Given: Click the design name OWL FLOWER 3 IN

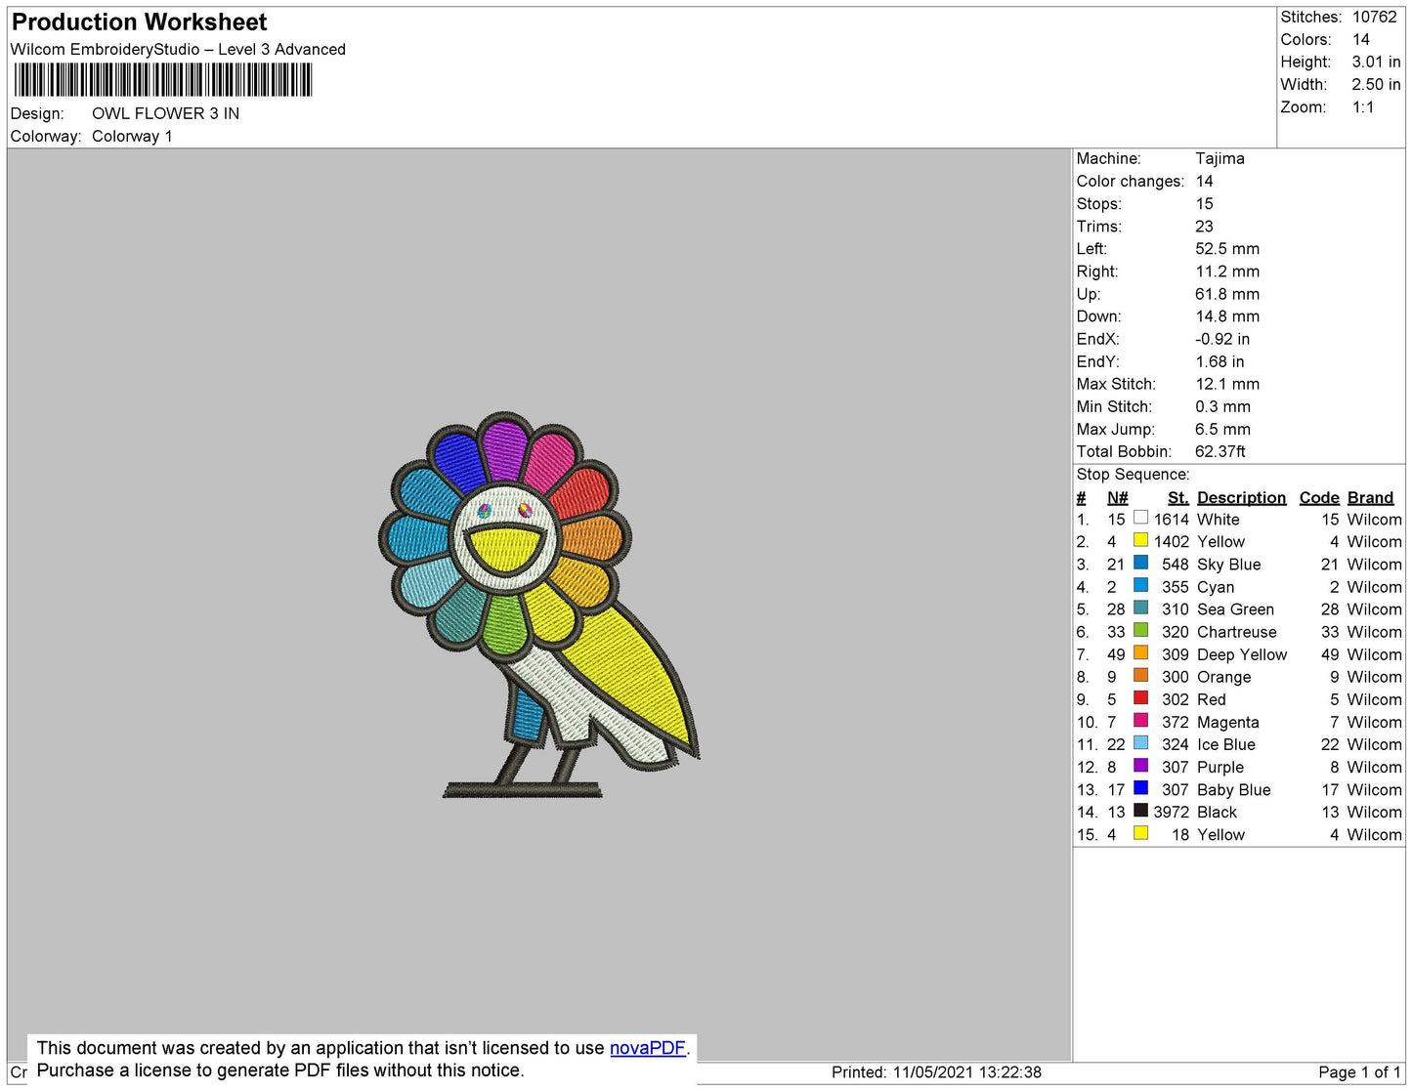Looking at the screenshot, I should [165, 113].
